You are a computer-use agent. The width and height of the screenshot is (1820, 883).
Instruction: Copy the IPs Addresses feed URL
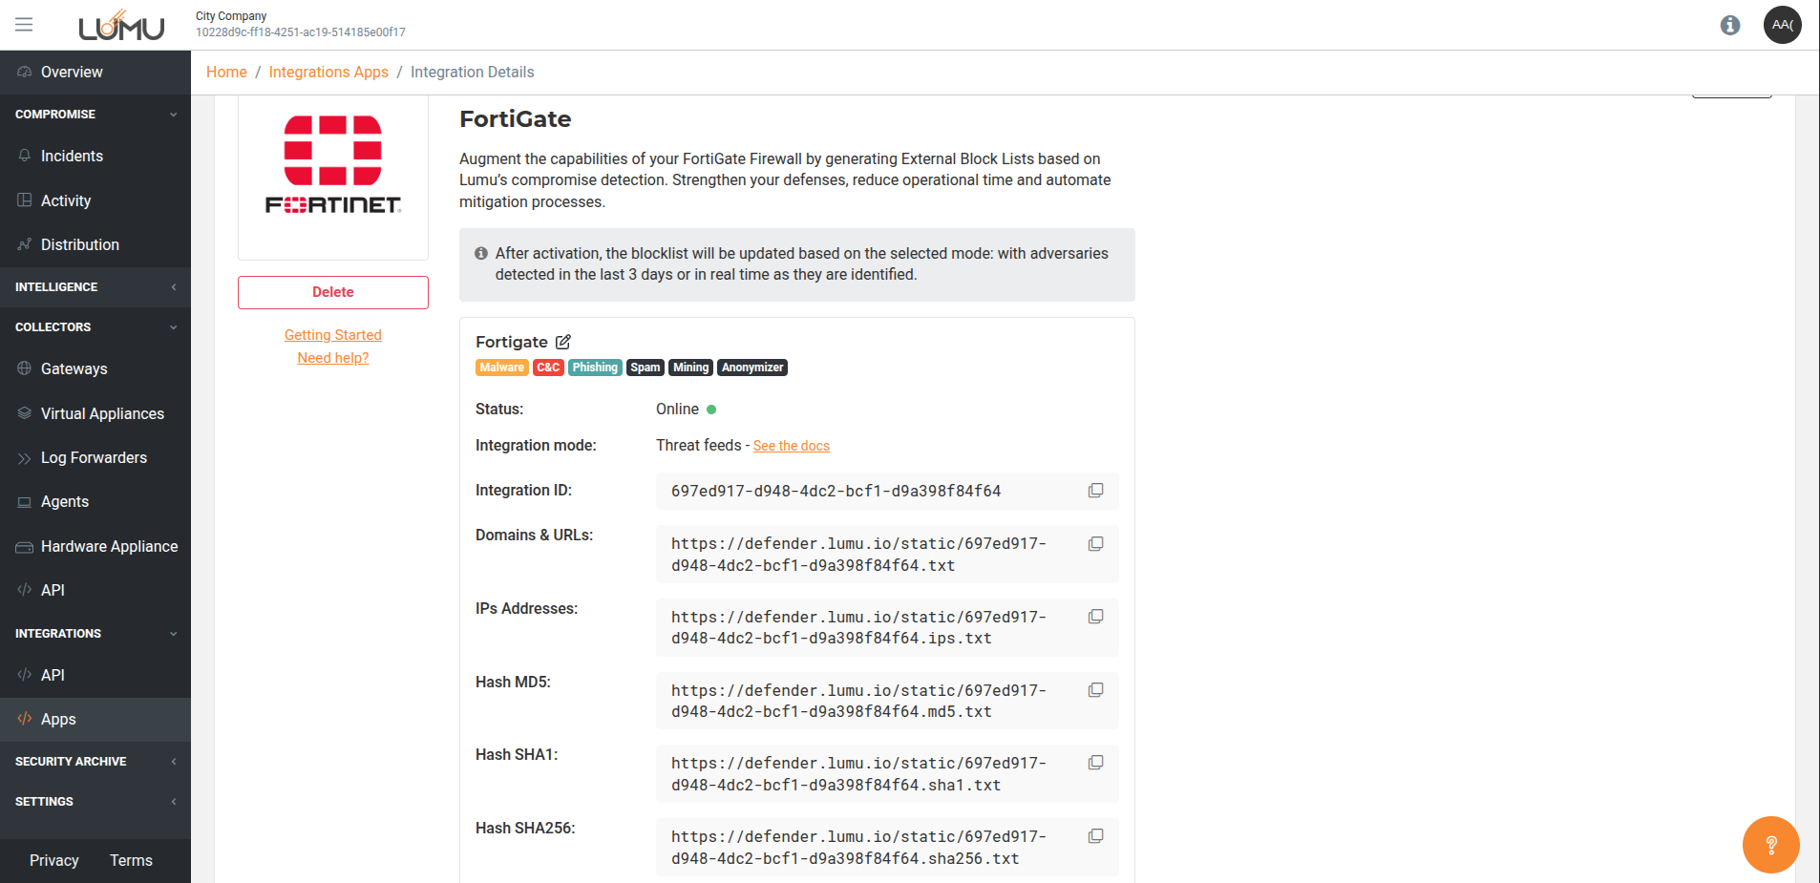1095,617
